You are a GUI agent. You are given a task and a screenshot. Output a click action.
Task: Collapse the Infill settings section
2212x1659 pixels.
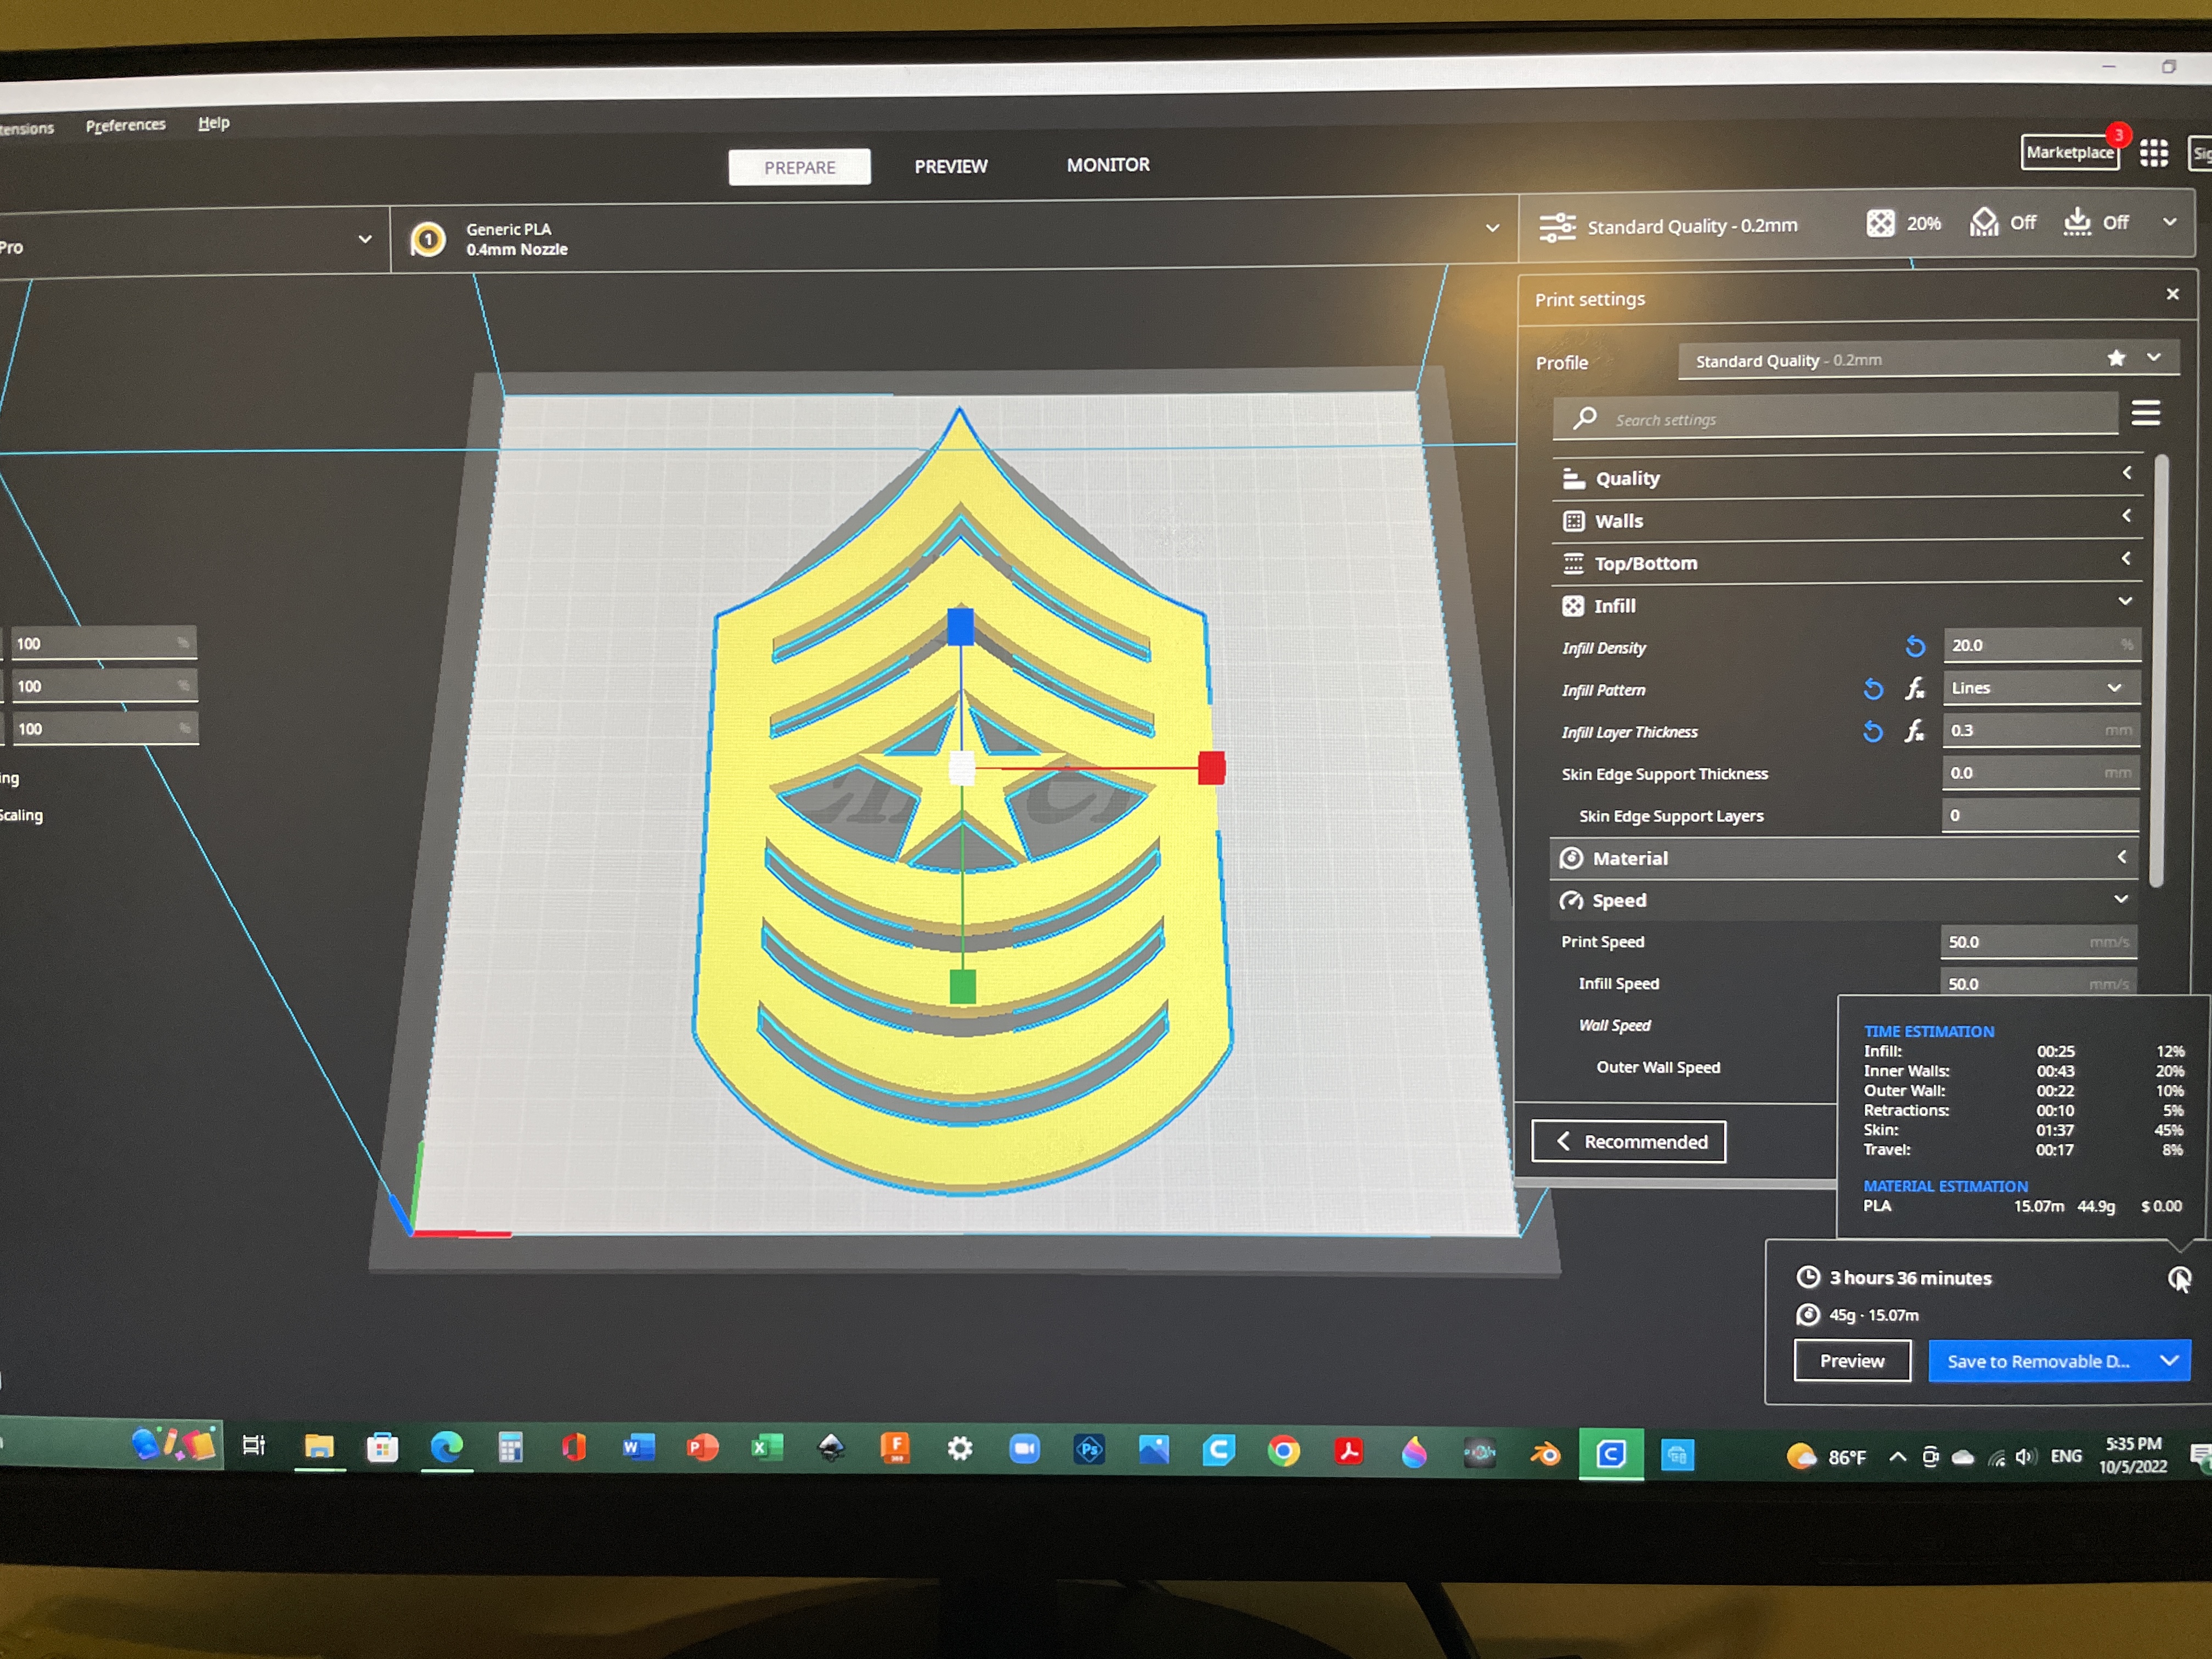pyautogui.click(x=1846, y=604)
